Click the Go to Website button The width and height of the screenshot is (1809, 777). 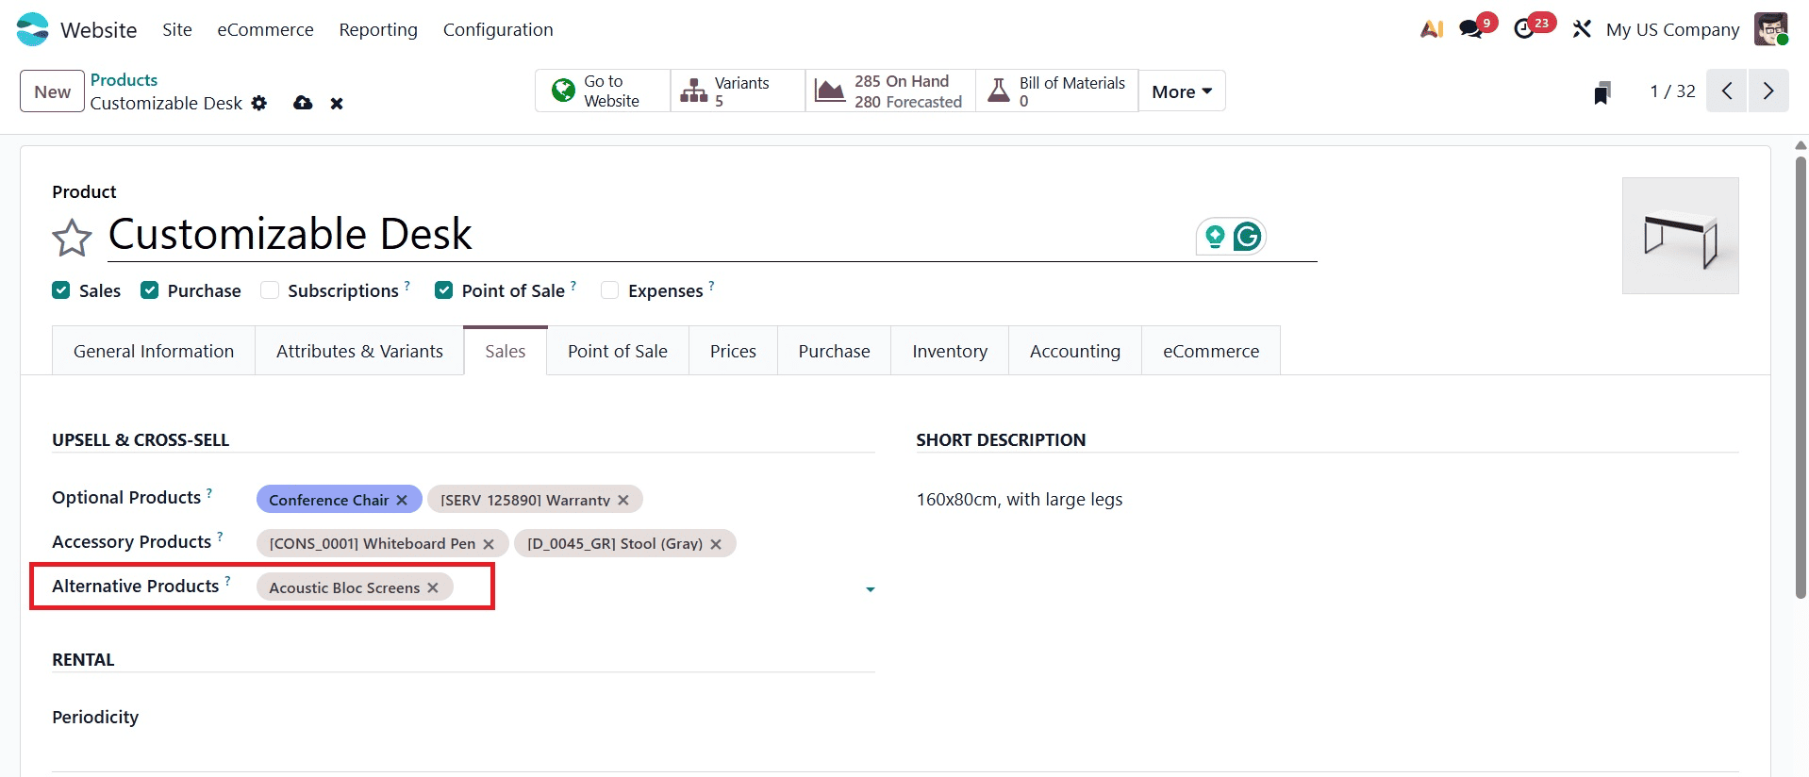tap(603, 91)
